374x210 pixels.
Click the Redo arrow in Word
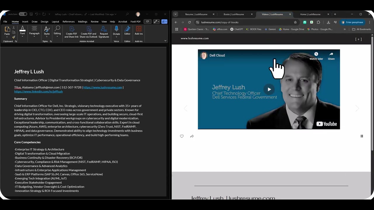(44, 14)
